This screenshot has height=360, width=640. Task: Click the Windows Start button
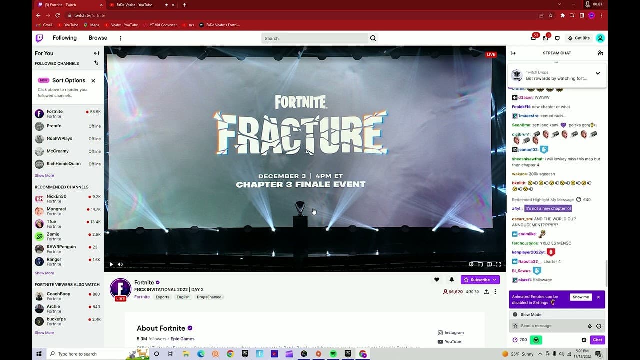(39, 354)
